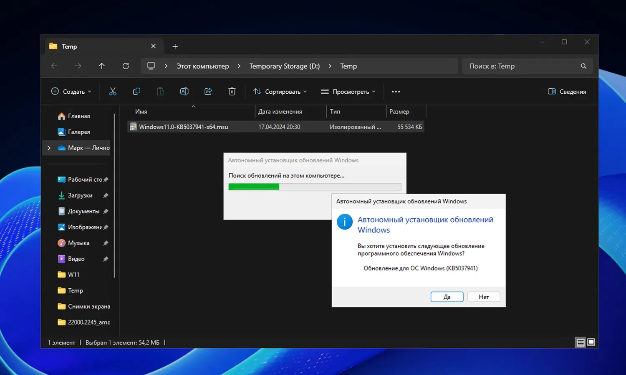Click the Поиск в: Temp search field

point(522,66)
